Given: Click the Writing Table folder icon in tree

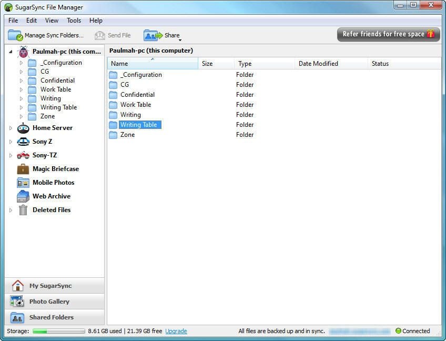Looking at the screenshot, I should pos(32,107).
